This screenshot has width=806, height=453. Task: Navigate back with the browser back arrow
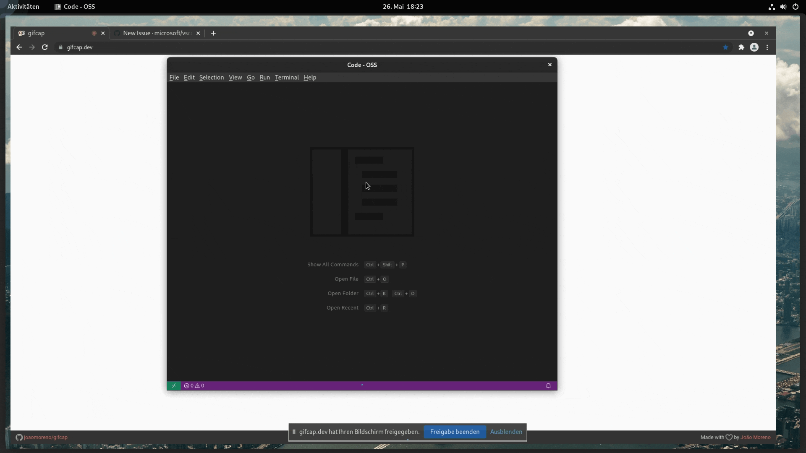pyautogui.click(x=19, y=47)
